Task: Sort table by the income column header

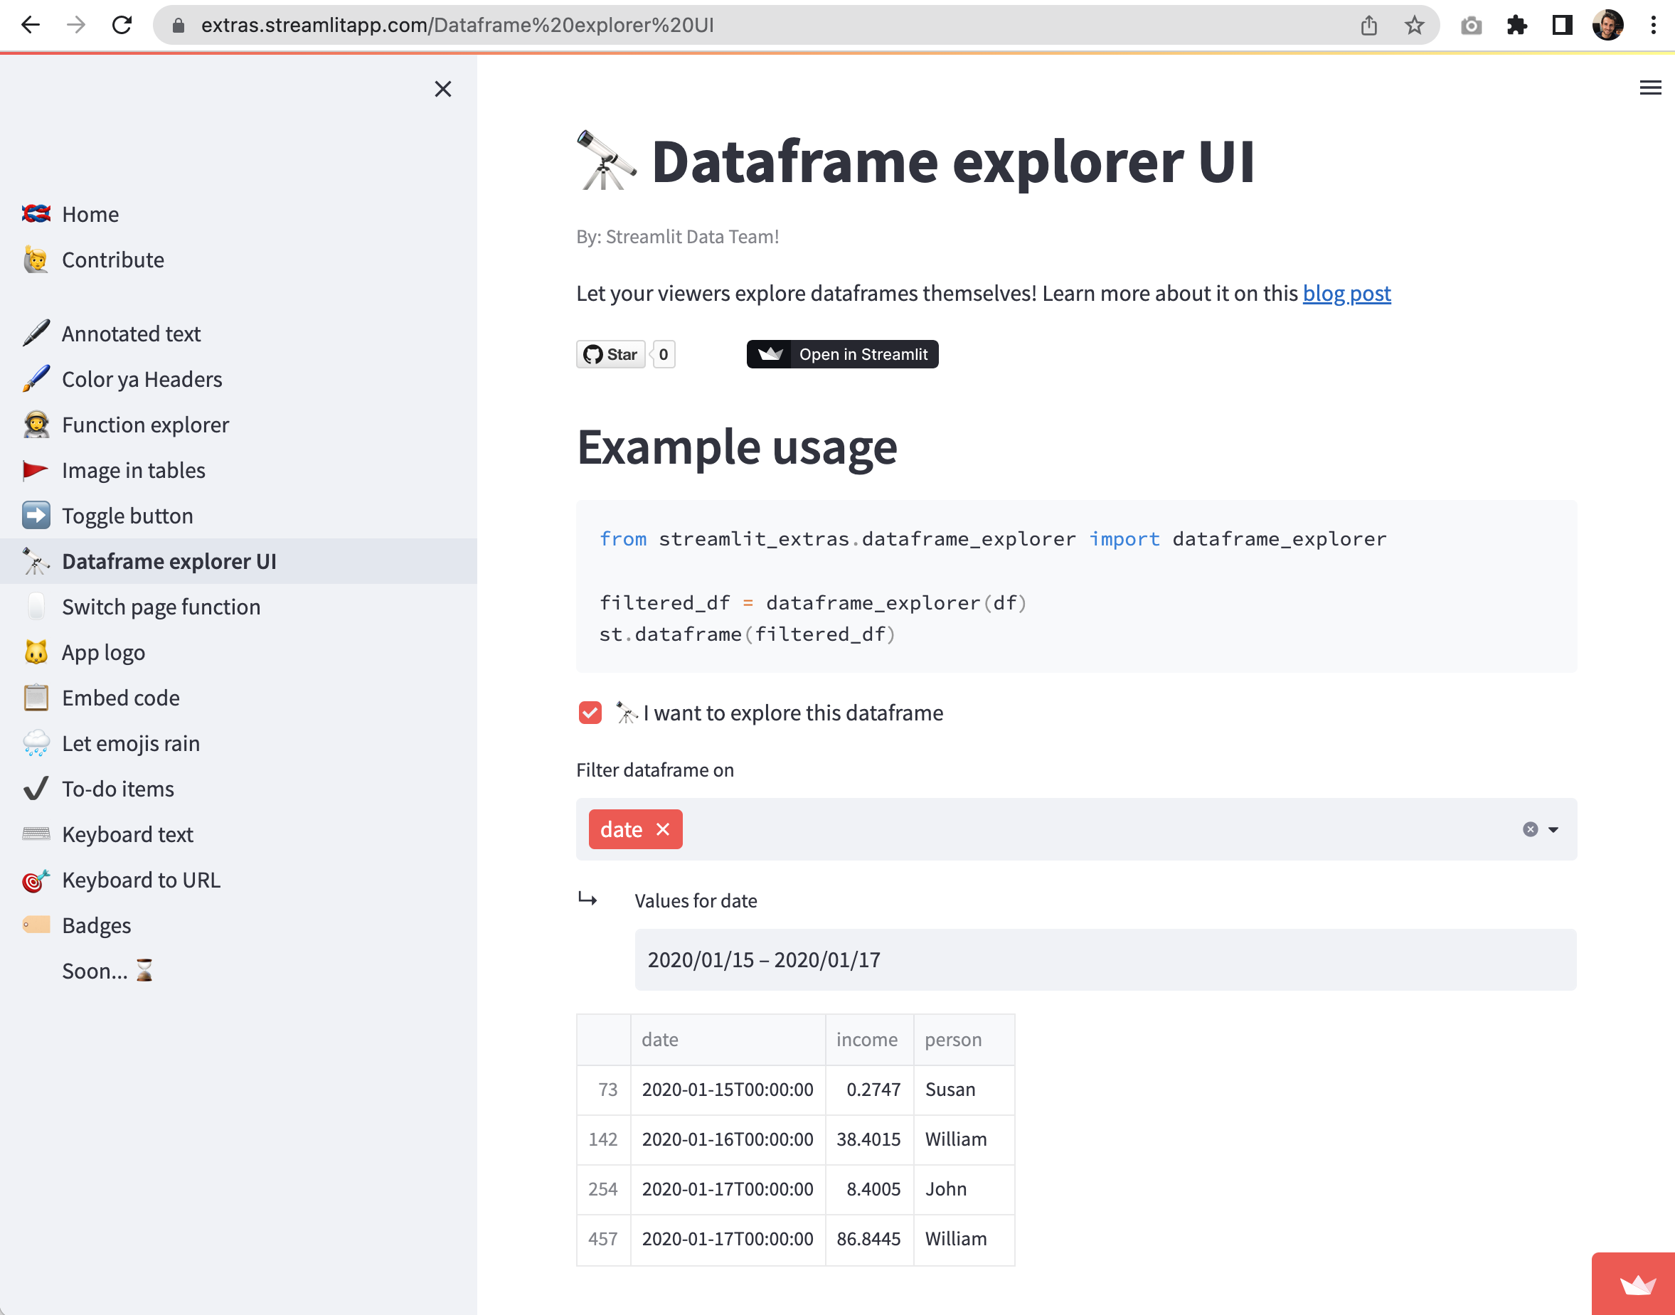Action: pyautogui.click(x=868, y=1039)
